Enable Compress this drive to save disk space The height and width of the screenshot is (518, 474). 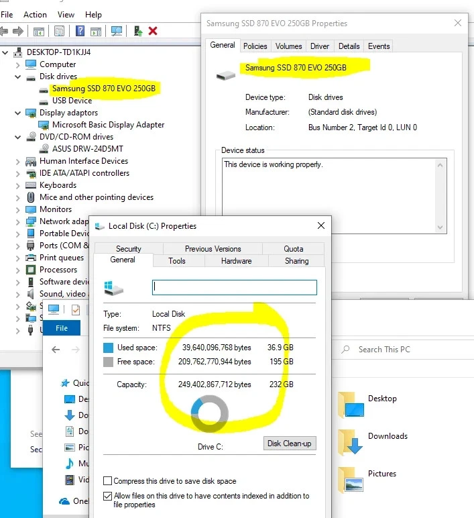click(x=108, y=480)
